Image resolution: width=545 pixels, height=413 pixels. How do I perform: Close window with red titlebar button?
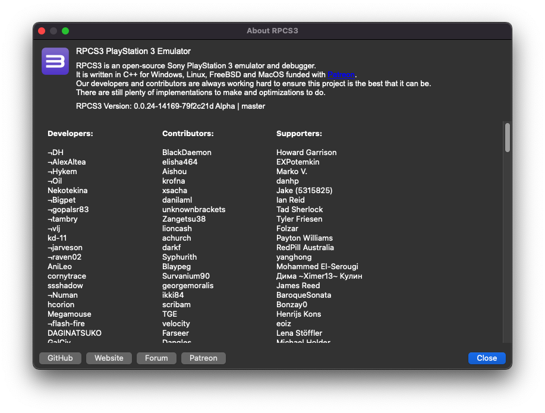coord(42,31)
